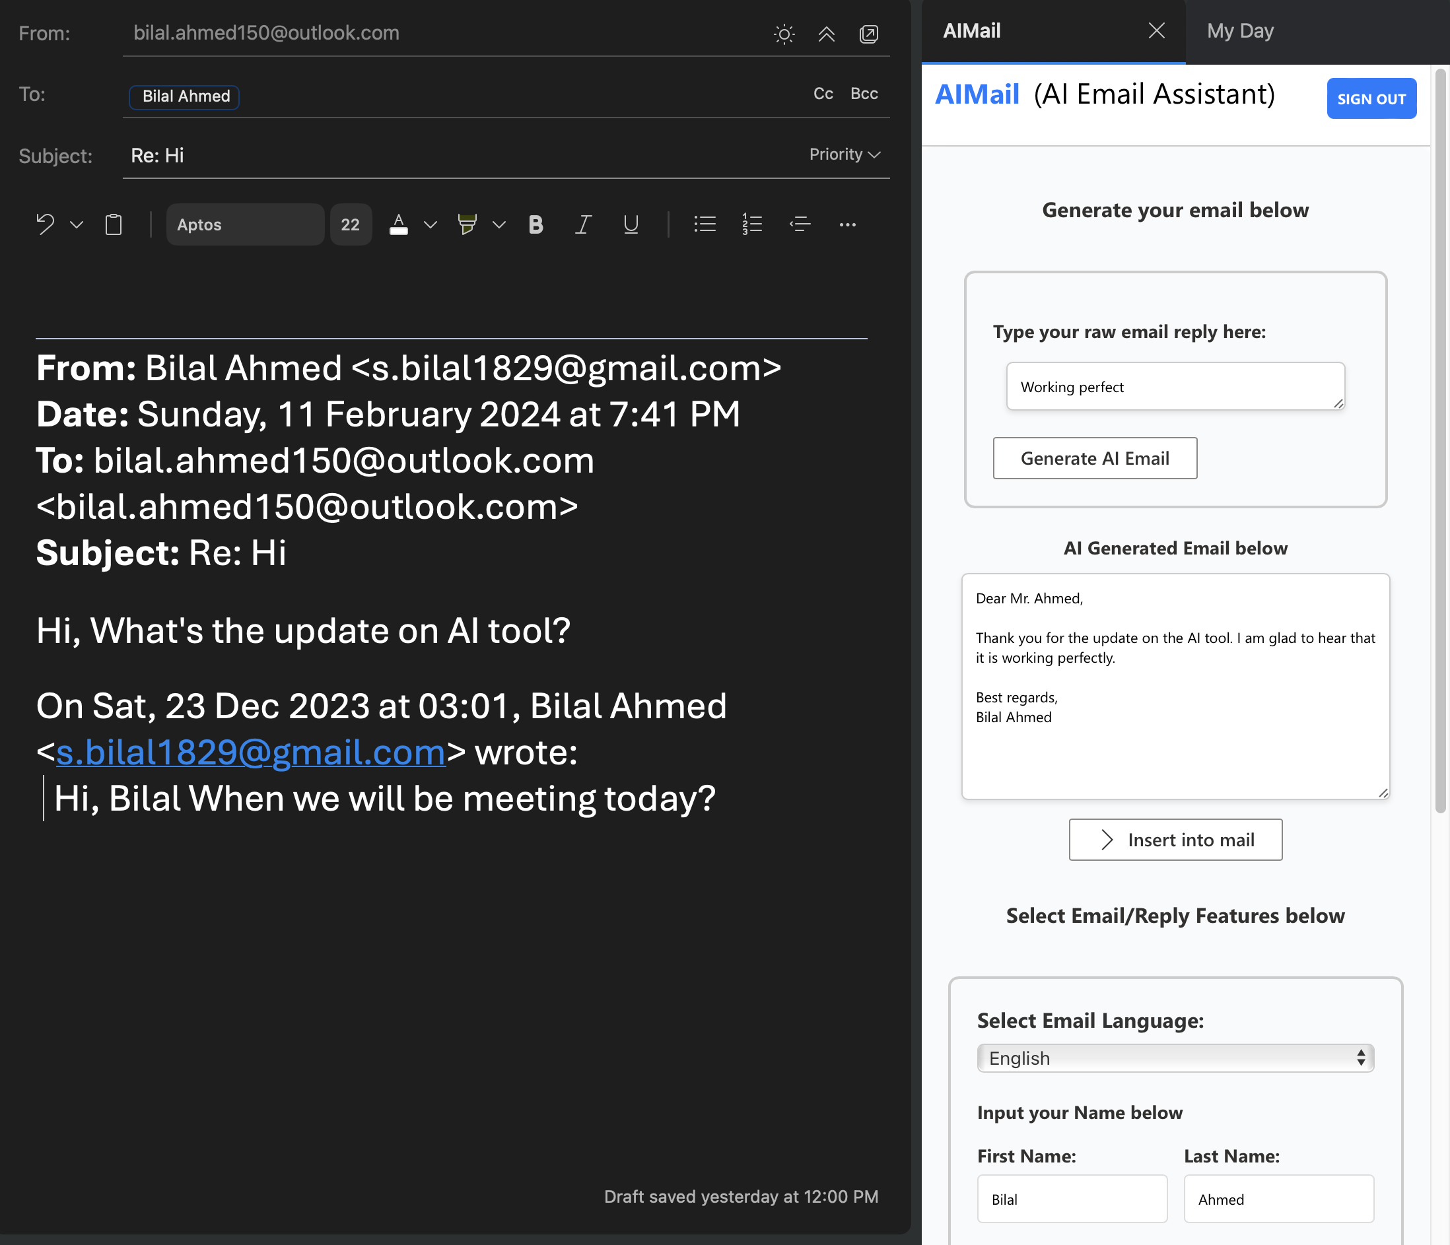Click Insert into mail button

point(1175,840)
